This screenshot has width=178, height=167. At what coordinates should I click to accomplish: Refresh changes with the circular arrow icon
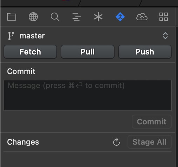116,142
